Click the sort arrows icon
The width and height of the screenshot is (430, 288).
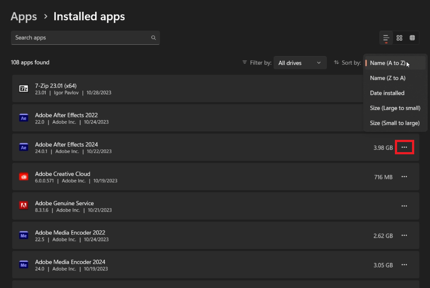[336, 63]
